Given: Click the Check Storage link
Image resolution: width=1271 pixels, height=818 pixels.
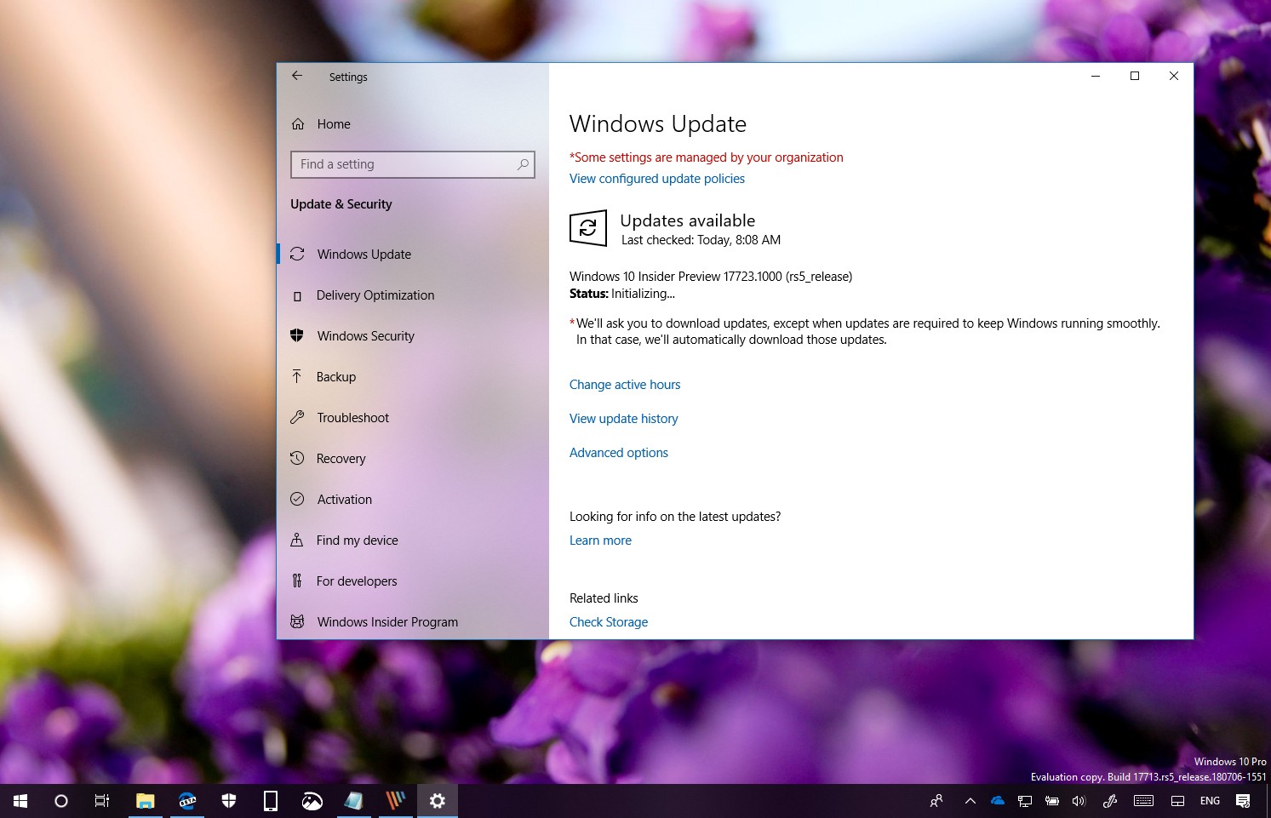Looking at the screenshot, I should click(x=608, y=621).
